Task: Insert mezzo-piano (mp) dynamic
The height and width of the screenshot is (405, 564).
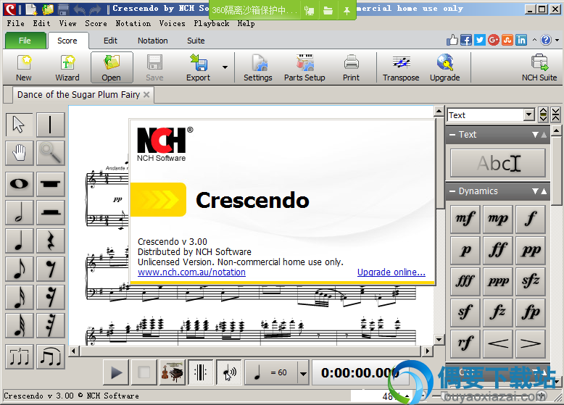Action: (498, 220)
